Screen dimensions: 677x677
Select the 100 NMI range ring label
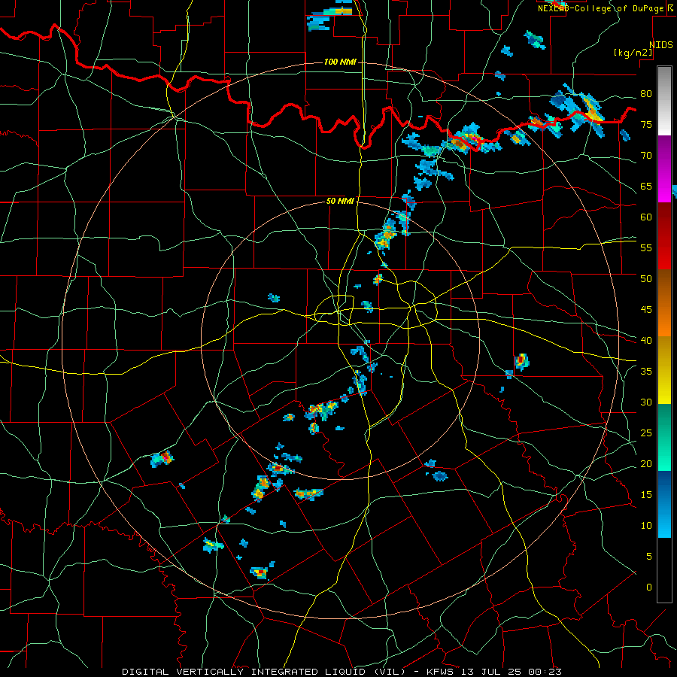[x=340, y=62]
